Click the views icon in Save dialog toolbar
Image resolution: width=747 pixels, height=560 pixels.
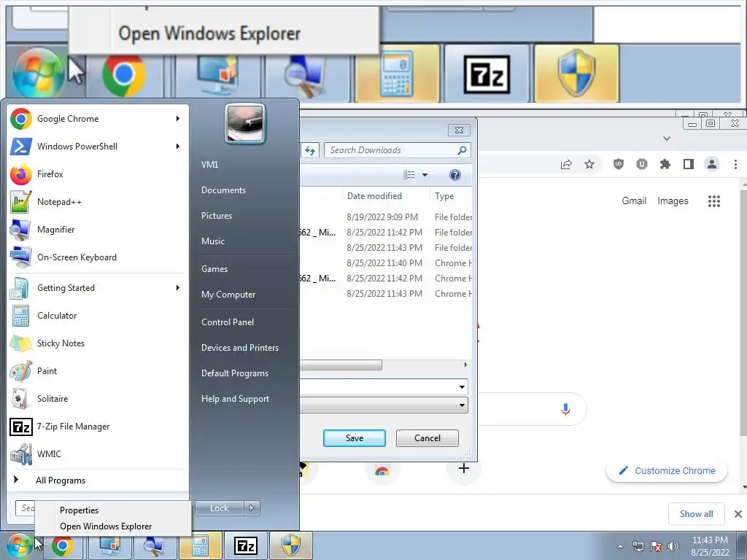409,175
